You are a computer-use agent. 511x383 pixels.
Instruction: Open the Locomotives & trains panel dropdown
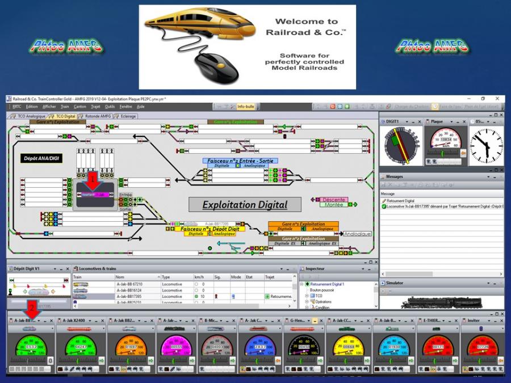pyautogui.click(x=280, y=268)
